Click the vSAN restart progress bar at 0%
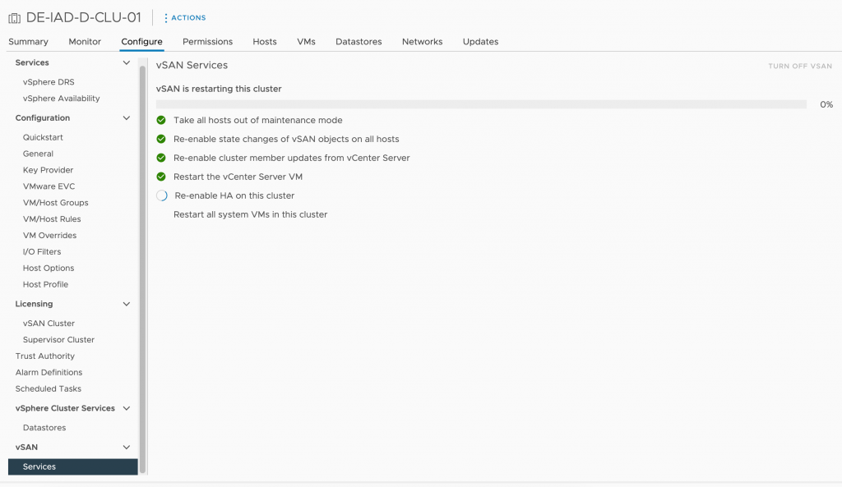The width and height of the screenshot is (842, 487). coord(480,103)
